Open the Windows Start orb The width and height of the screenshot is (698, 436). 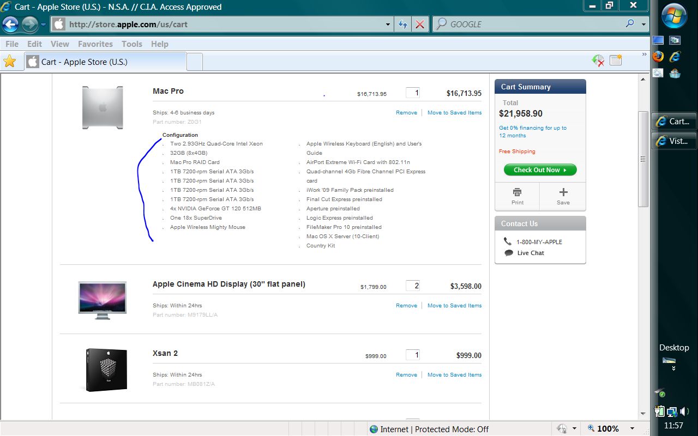pyautogui.click(x=675, y=15)
